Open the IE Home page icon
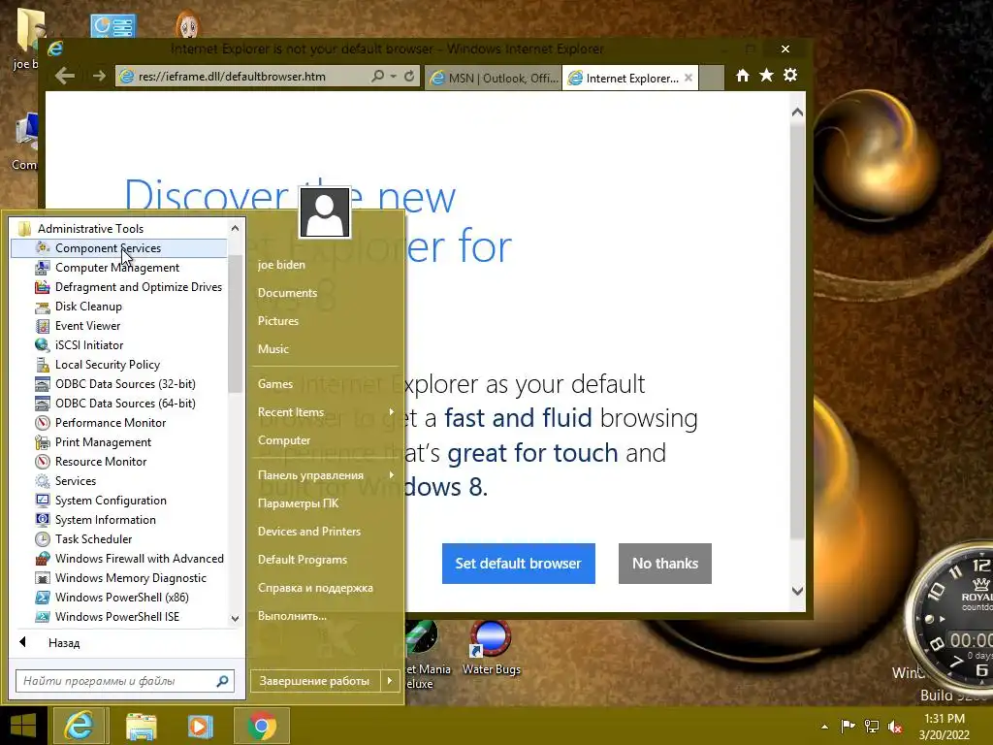The image size is (993, 745). click(742, 76)
